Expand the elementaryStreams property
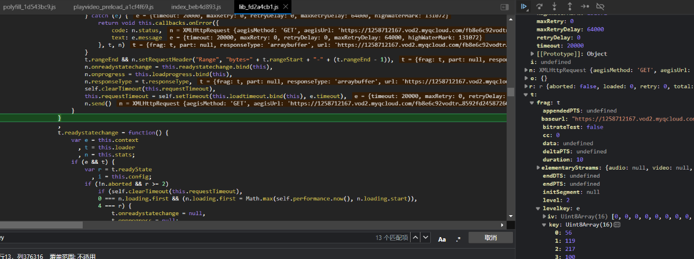The height and width of the screenshot is (259, 694). click(x=539, y=167)
